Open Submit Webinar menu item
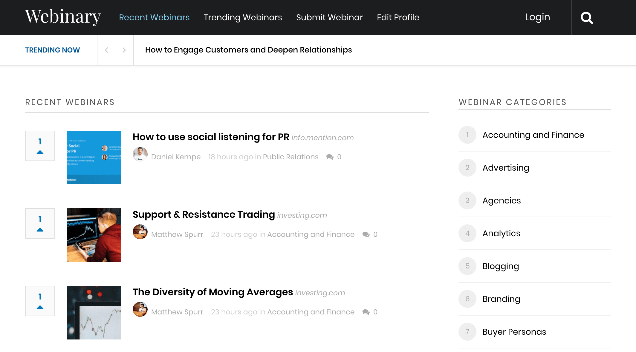The height and width of the screenshot is (352, 636). pyautogui.click(x=329, y=18)
